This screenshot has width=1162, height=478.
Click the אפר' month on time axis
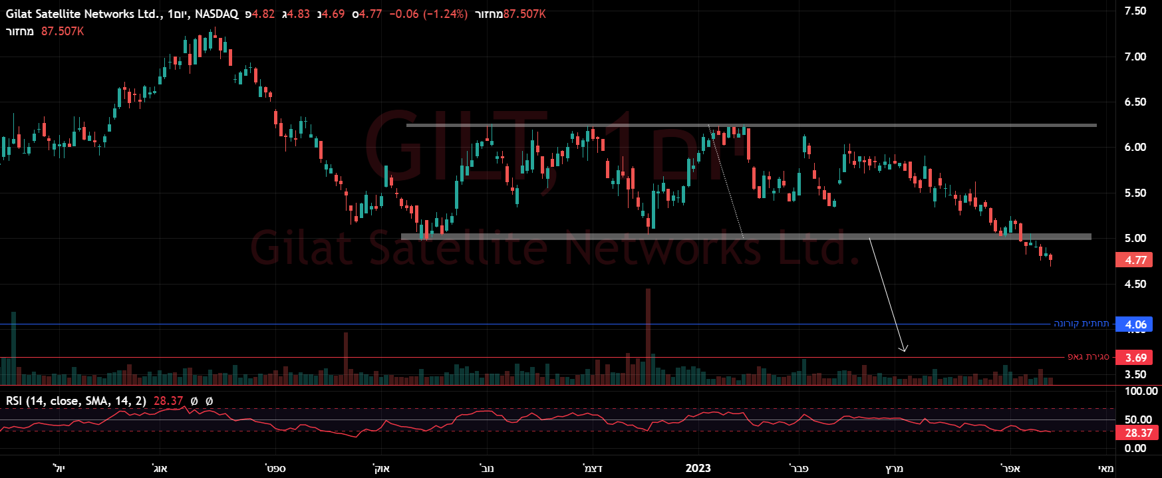1010,468
